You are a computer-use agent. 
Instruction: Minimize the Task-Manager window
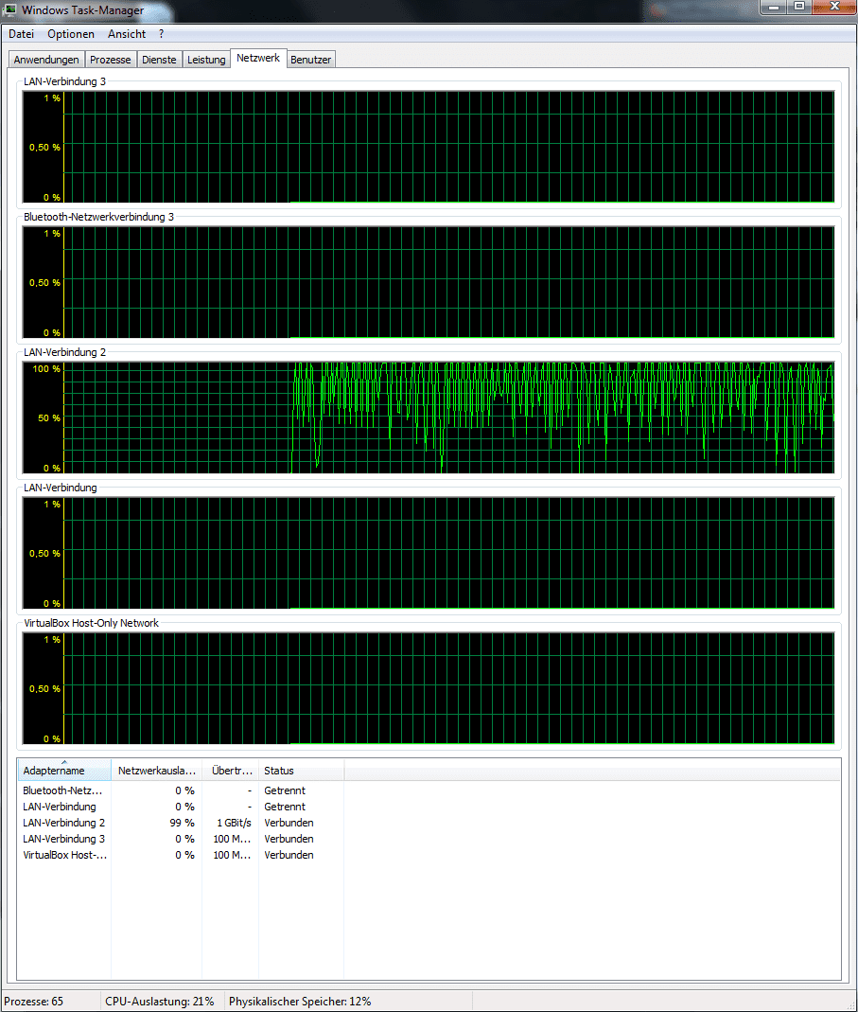[774, 7]
